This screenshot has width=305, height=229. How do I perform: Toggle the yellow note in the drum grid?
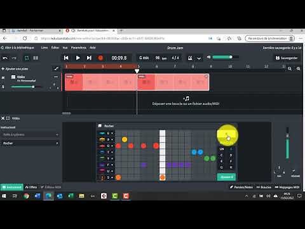(125, 139)
